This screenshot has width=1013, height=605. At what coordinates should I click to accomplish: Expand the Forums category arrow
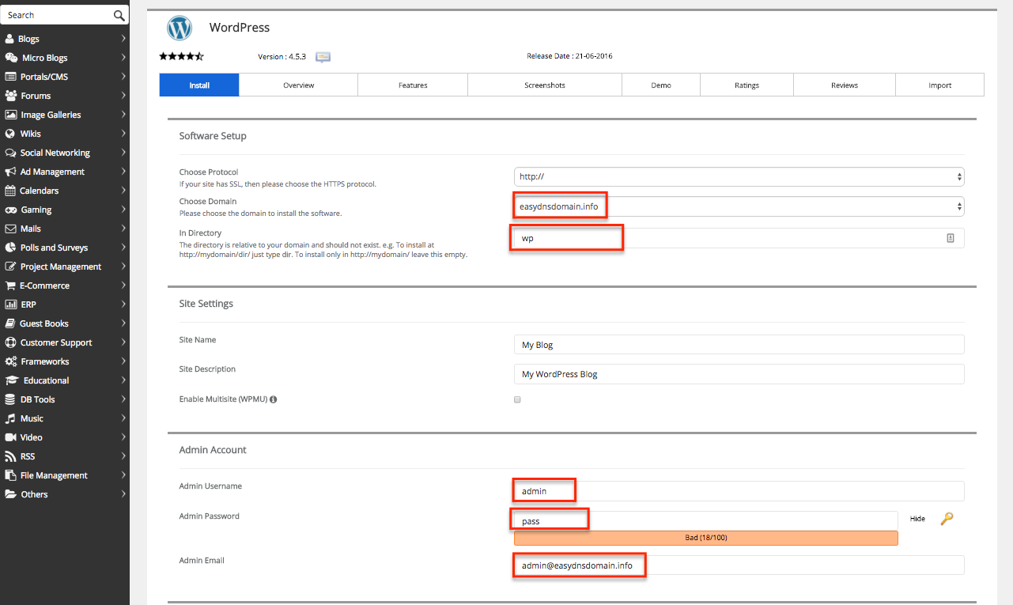pos(124,96)
